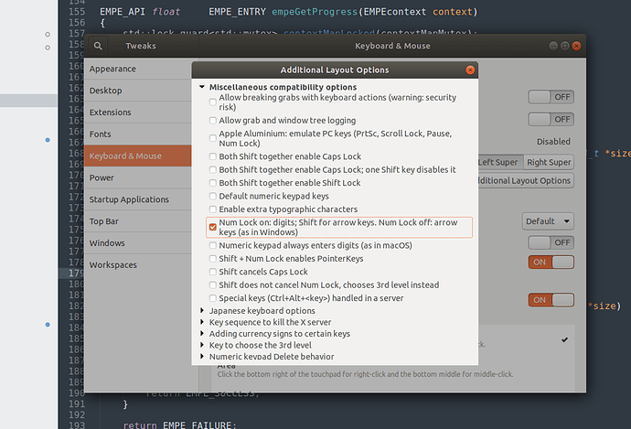Check Enable extra typographic characters

(213, 209)
